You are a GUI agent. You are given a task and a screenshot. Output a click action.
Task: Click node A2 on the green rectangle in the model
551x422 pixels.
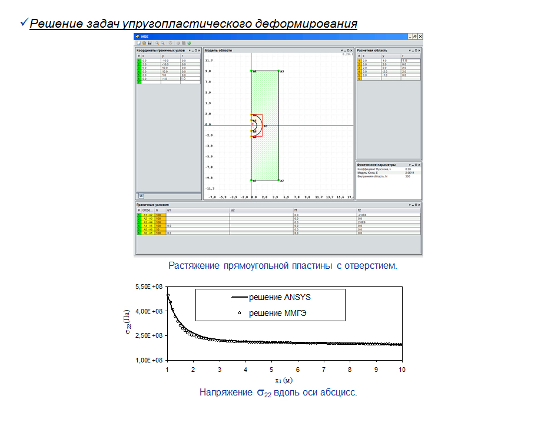[x=278, y=180]
